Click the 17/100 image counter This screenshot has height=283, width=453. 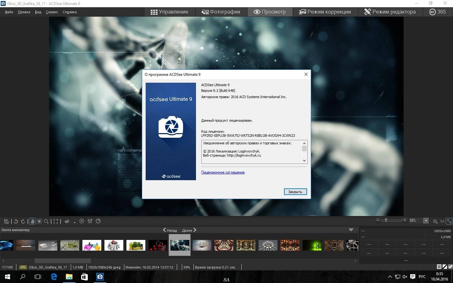(8, 267)
